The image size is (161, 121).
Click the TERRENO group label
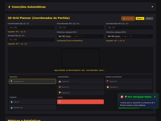tap(13, 97)
